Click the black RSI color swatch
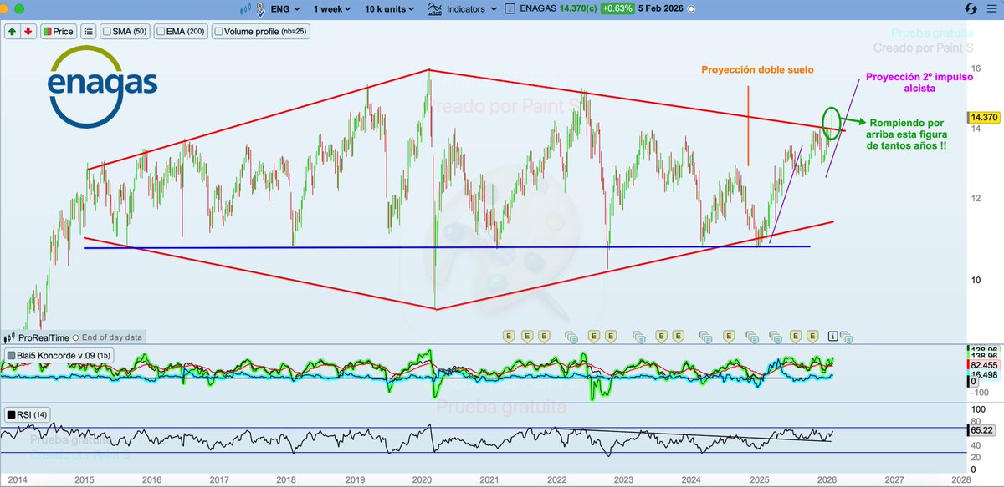 11,414
